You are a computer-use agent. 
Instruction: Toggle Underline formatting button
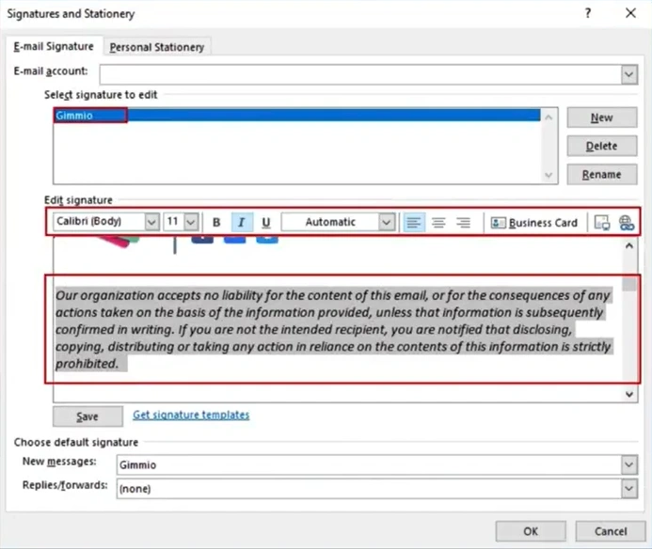(266, 223)
